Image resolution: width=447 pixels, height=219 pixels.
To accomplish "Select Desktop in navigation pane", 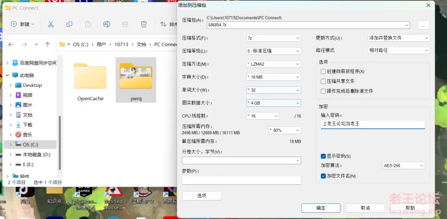I will point(32,85).
